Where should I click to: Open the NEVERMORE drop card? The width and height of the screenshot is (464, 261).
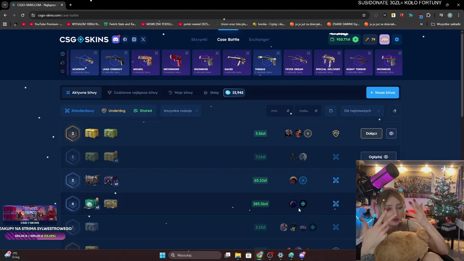(x=176, y=63)
